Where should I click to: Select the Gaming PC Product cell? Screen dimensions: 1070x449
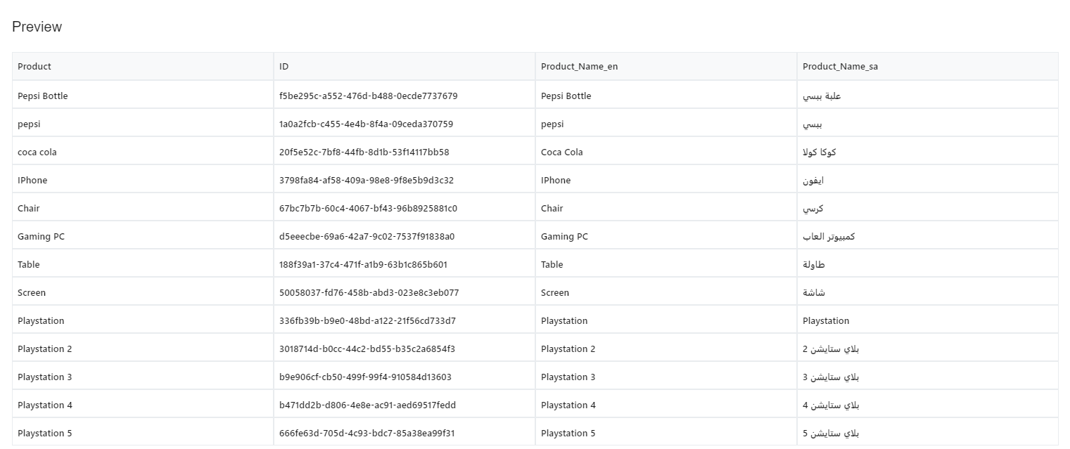[41, 237]
